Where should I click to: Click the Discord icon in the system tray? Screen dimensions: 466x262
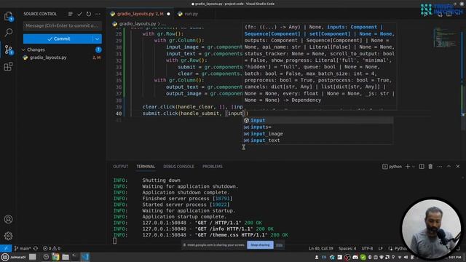click(355, 257)
